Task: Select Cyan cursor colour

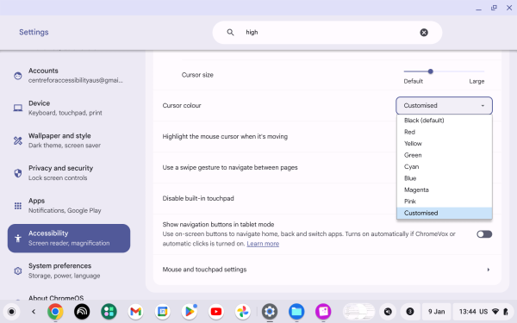Action: pyautogui.click(x=444, y=166)
